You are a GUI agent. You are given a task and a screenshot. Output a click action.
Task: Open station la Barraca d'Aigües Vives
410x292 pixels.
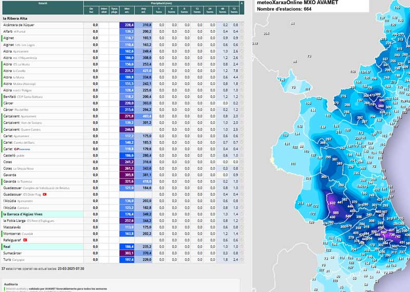[x=23, y=214]
